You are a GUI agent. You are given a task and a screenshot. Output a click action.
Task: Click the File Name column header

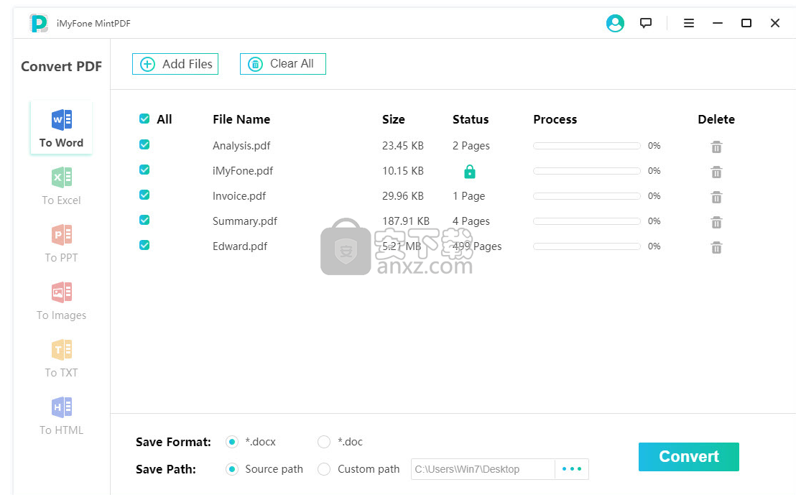[241, 119]
